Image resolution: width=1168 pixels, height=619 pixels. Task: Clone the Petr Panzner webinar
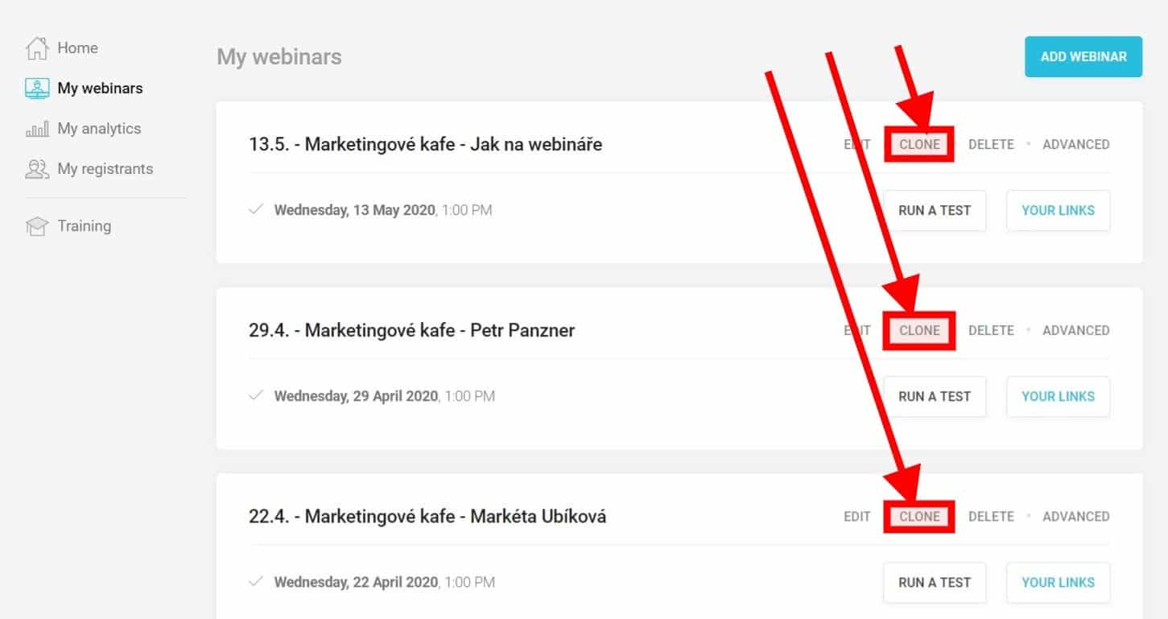click(x=919, y=331)
